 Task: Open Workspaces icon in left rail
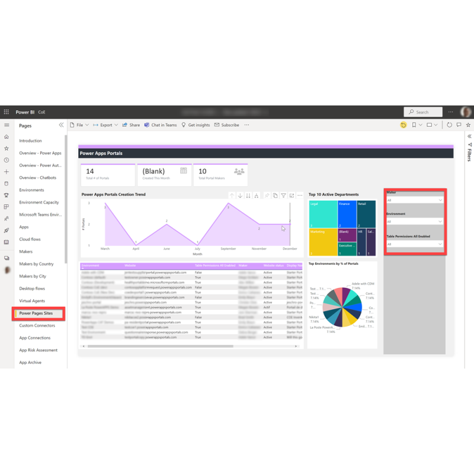point(7,258)
